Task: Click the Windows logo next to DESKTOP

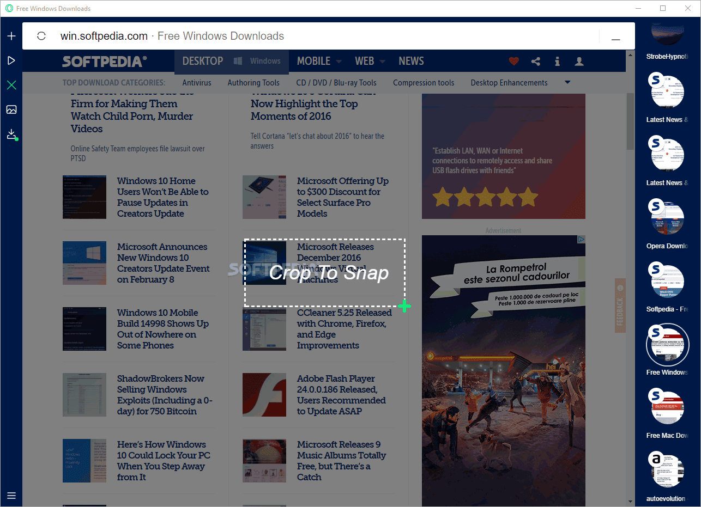Action: coord(238,61)
